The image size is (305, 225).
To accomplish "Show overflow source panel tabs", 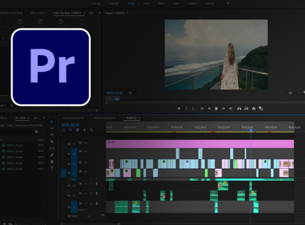I will click(100, 13).
